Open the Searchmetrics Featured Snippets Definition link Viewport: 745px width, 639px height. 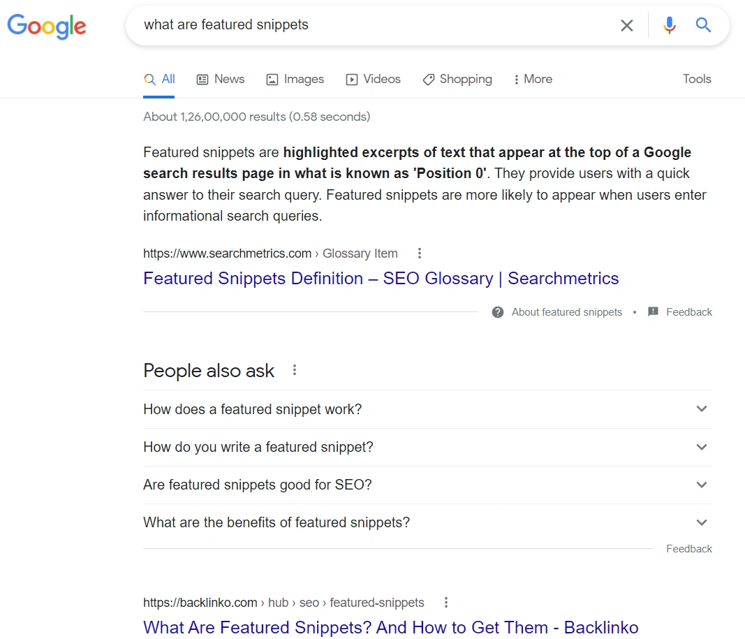click(x=381, y=279)
